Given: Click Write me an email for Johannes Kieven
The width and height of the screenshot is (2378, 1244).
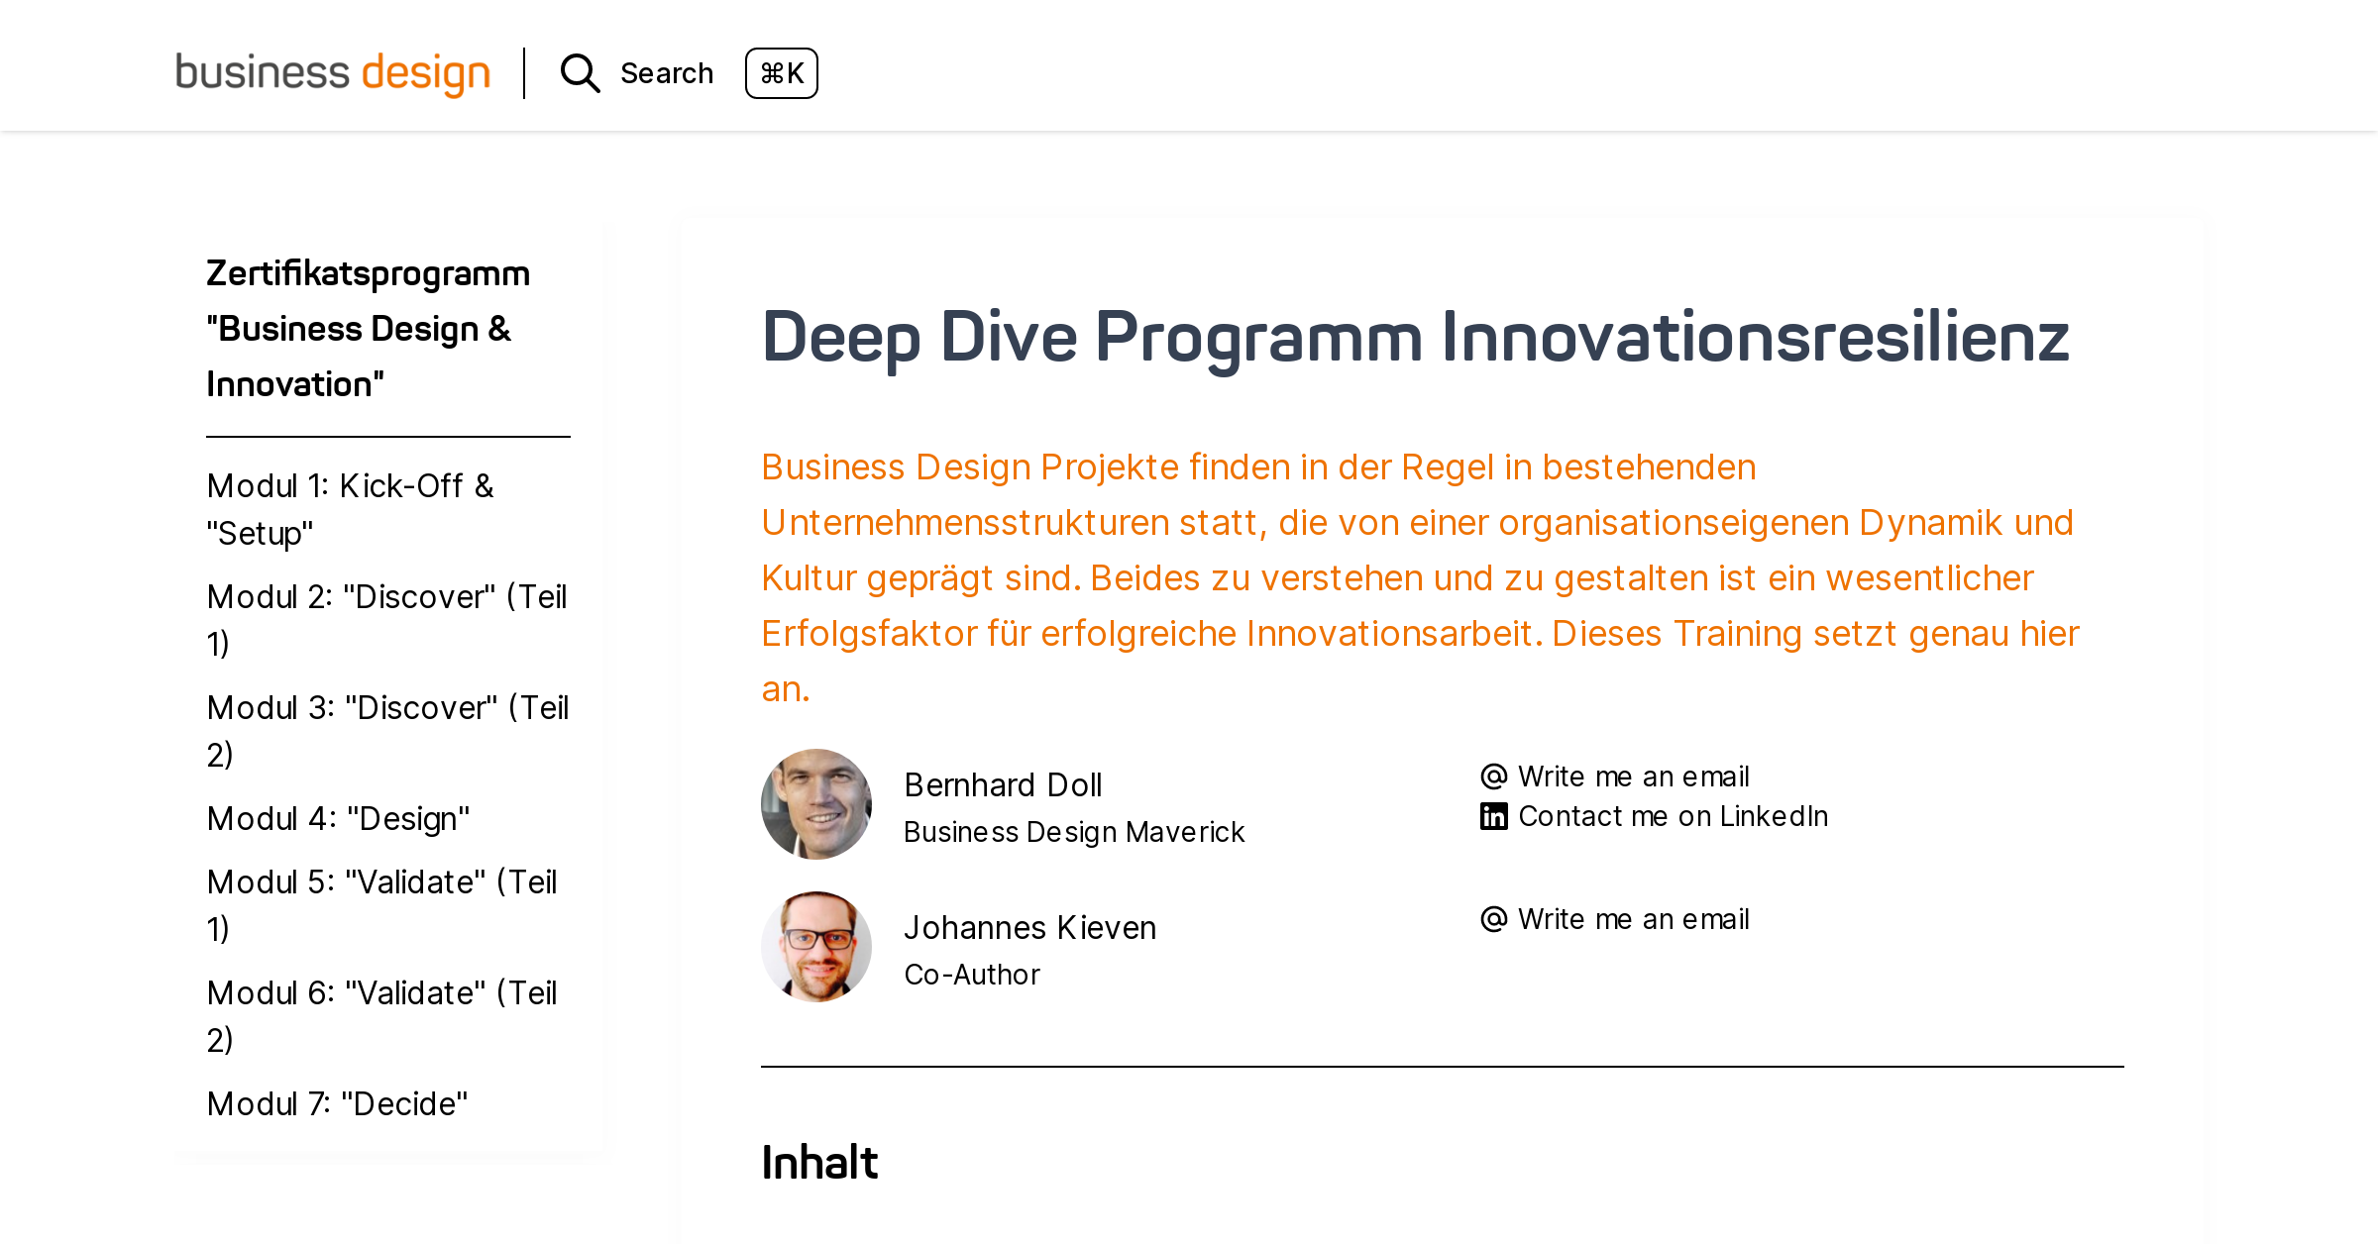Looking at the screenshot, I should click(x=1633, y=918).
